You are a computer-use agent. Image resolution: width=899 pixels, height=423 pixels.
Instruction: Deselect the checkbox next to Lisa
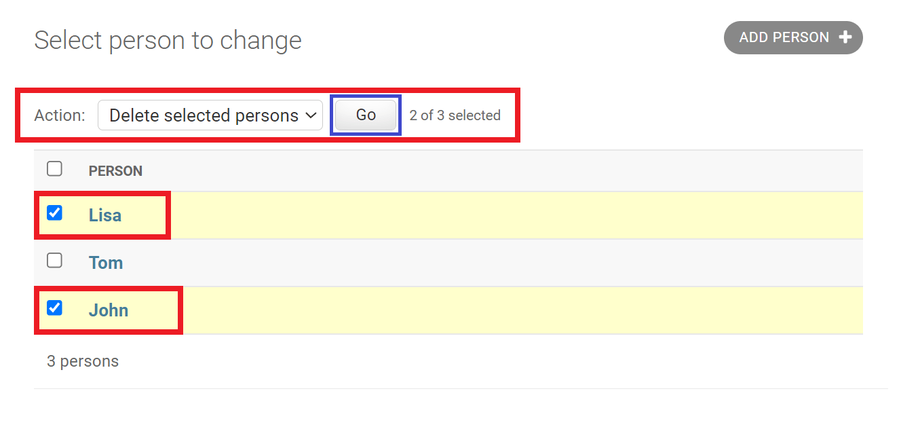[x=54, y=213]
